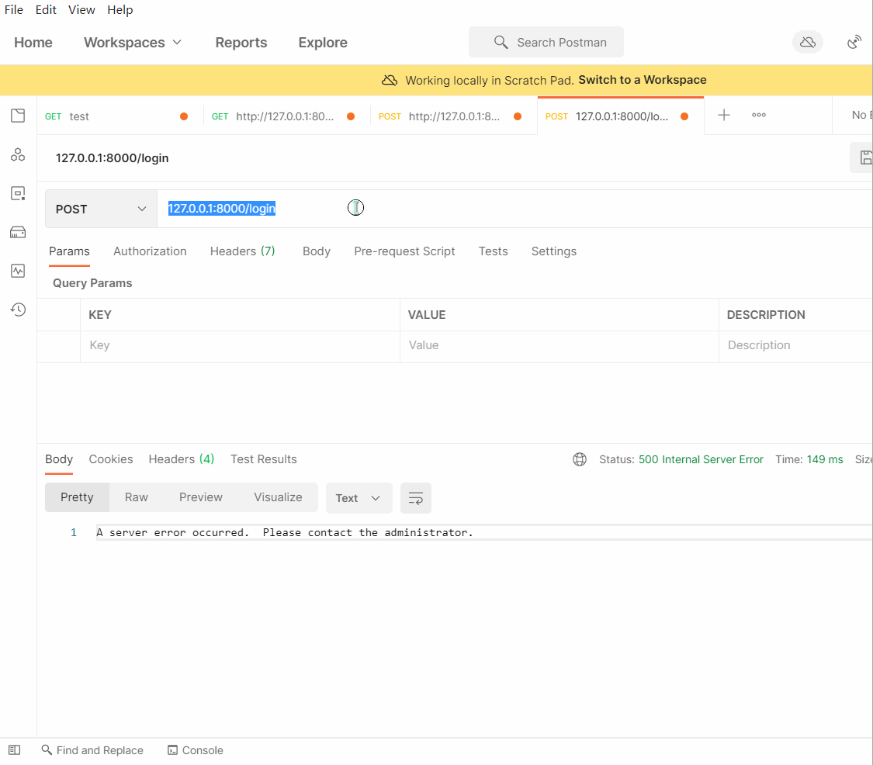This screenshot has width=873, height=765.
Task: Add a new request tab with plus
Action: [723, 116]
